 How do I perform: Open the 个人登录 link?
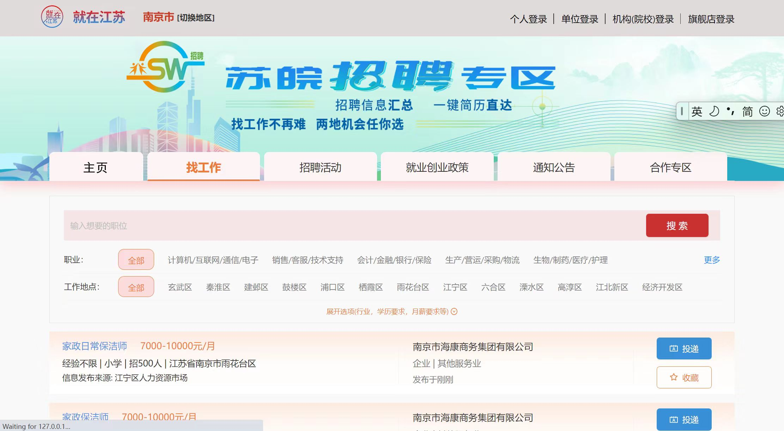pos(528,19)
